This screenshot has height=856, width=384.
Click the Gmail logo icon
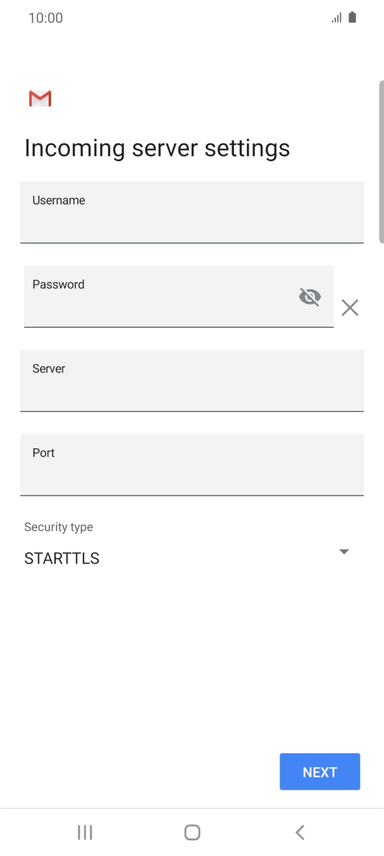tap(39, 98)
